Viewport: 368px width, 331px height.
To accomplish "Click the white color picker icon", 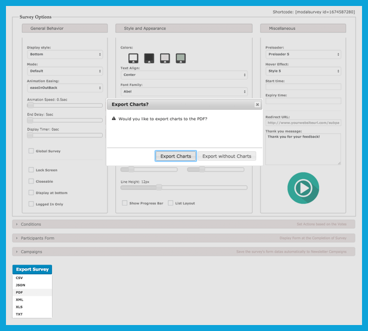I will 133,58.
